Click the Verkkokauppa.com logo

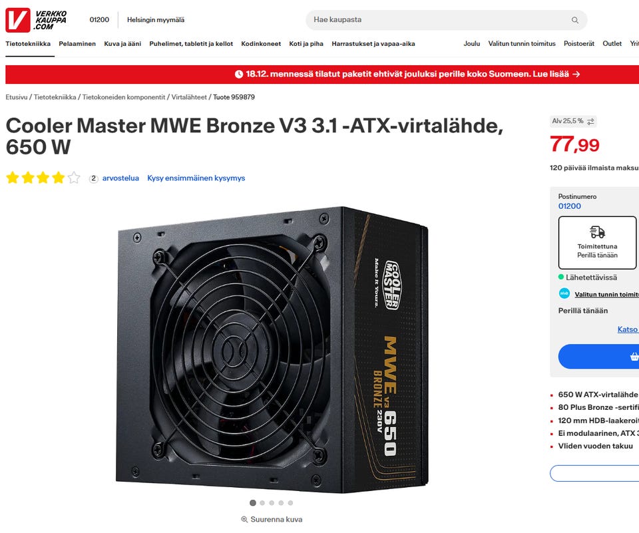point(36,20)
